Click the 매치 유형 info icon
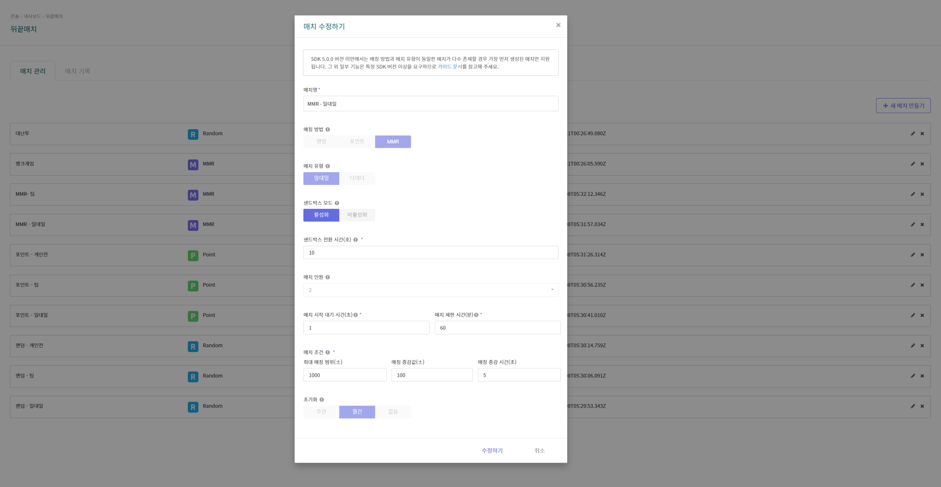The width and height of the screenshot is (941, 487). coord(327,166)
